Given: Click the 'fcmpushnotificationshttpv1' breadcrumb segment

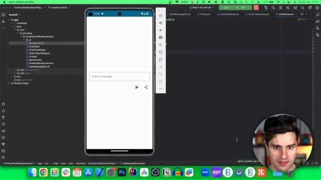Looking at the screenshot, I should 102,163.
